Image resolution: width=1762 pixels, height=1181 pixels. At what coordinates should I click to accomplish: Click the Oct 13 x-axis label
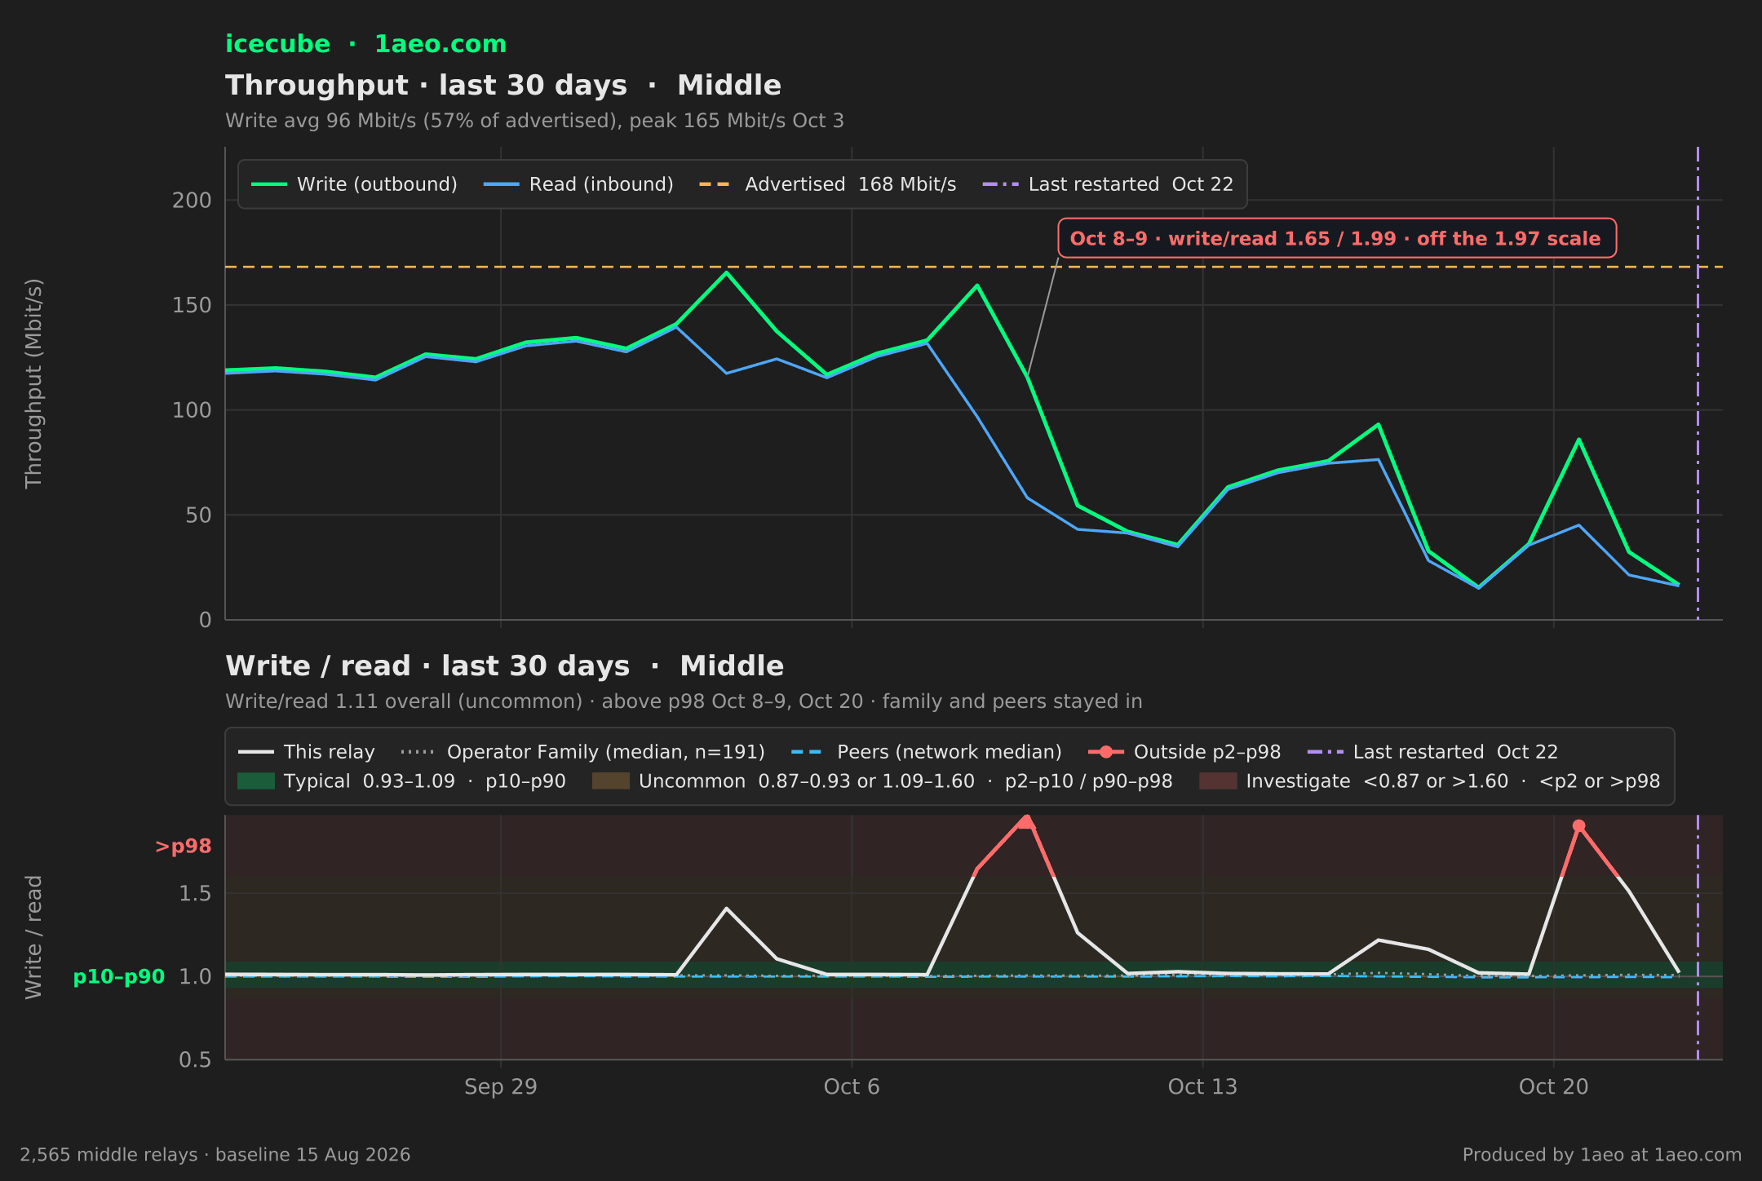click(x=1202, y=1086)
